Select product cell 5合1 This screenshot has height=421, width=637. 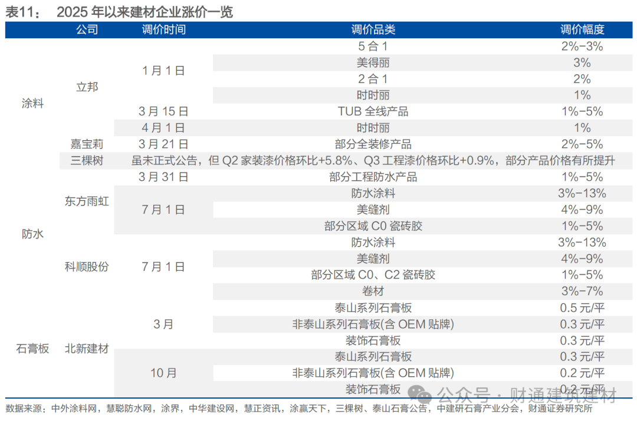[x=373, y=47]
